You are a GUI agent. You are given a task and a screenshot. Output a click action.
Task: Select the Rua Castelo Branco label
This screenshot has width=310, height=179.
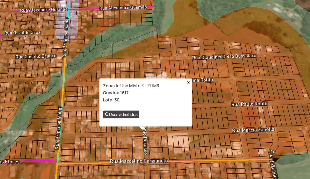pyautogui.click(x=36, y=57)
